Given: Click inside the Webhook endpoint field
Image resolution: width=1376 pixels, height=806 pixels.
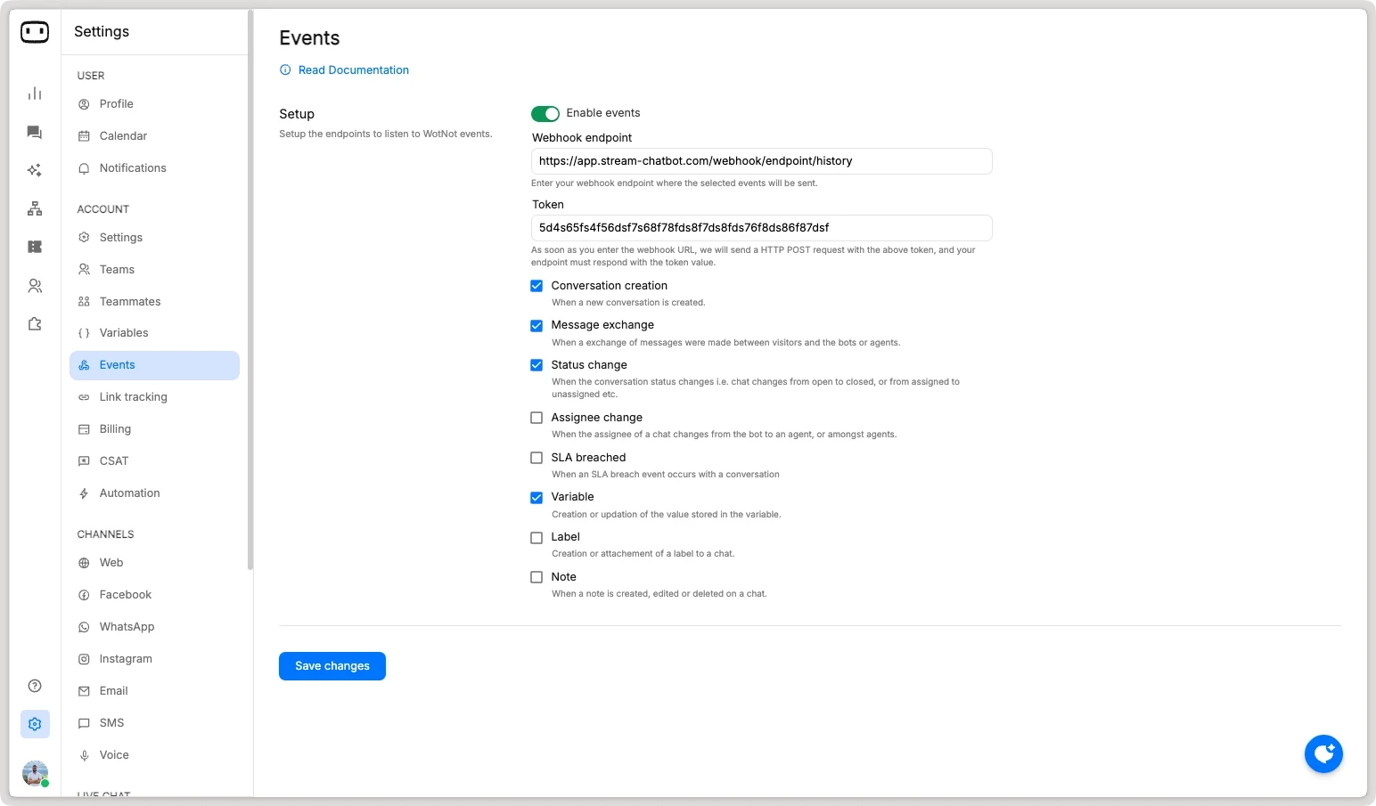Looking at the screenshot, I should click(x=762, y=161).
